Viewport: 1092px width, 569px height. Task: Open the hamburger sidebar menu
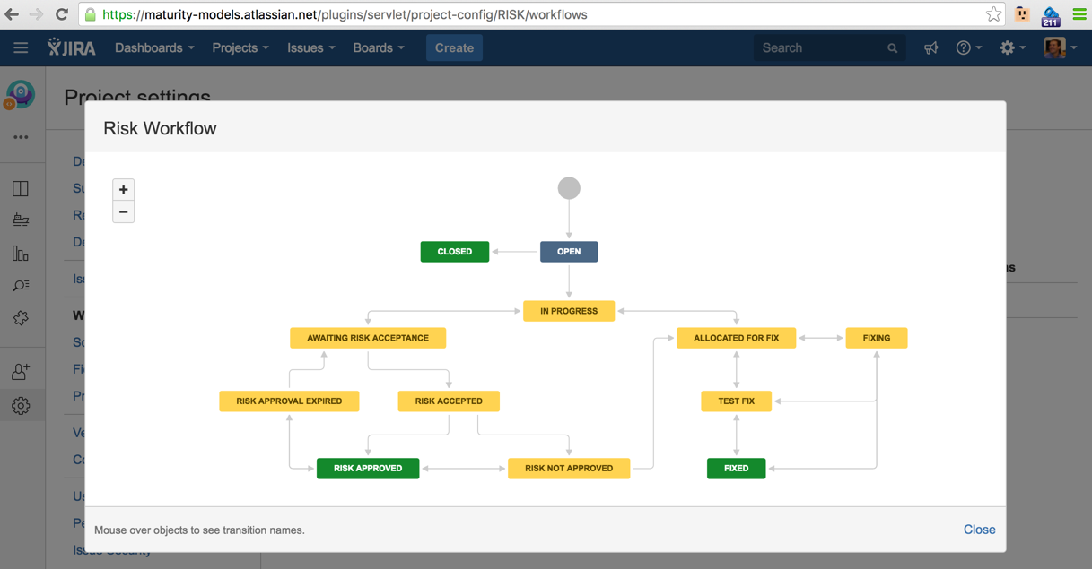[x=21, y=48]
